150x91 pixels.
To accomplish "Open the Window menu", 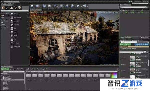I will [x=9, y=3].
